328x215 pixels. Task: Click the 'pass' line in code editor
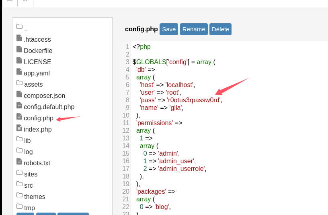180,100
